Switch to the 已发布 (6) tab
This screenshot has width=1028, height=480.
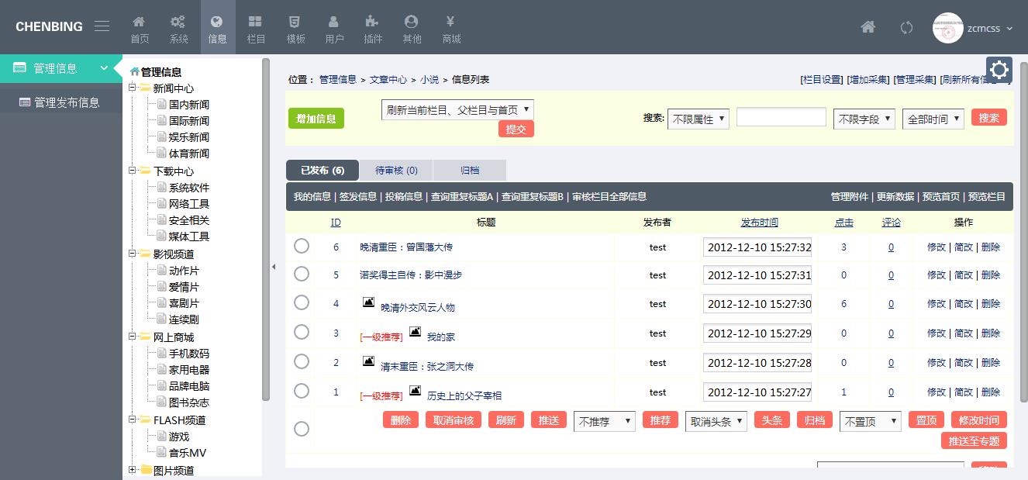(x=323, y=170)
